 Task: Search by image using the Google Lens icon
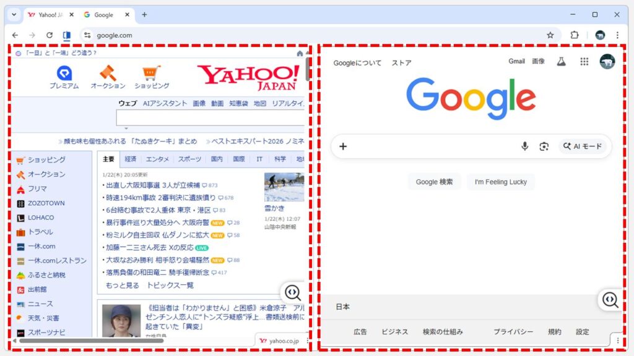(x=544, y=146)
